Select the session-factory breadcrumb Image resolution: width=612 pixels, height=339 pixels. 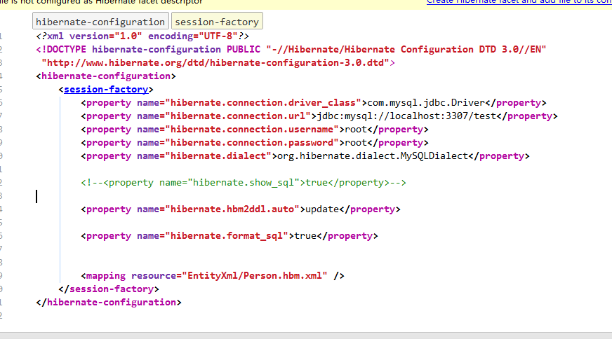tap(217, 22)
